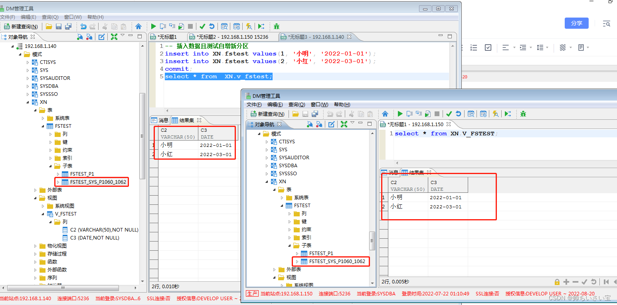The height and width of the screenshot is (305, 617).
Task: Click the undo arrow in back window toolbar
Action: [x=83, y=27]
